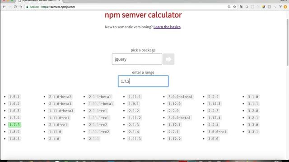Select version 1.11.1-rc1
Image resolution: width=289 pixels, height=162 pixels.
click(x=99, y=118)
